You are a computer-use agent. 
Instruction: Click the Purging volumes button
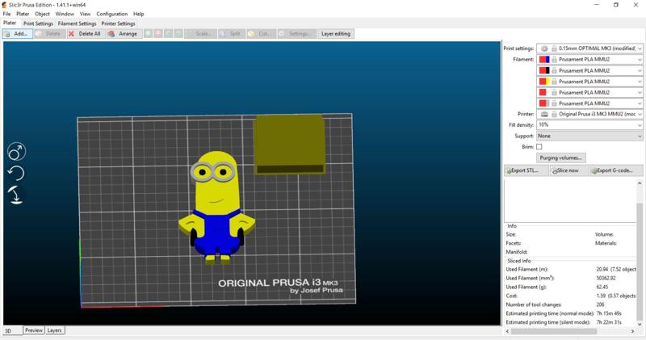tap(560, 157)
